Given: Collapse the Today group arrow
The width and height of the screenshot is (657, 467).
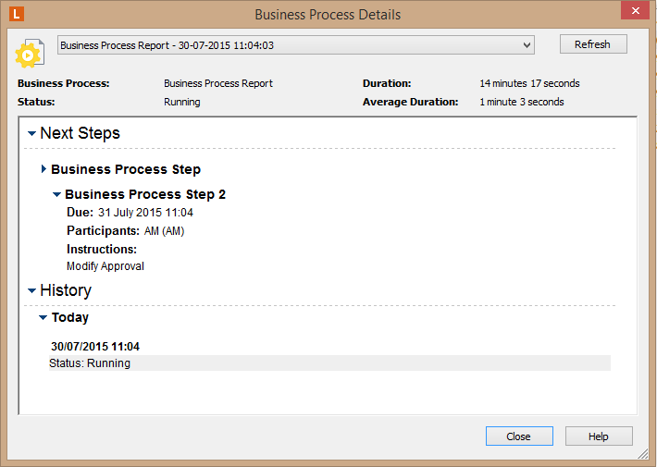Looking at the screenshot, I should coord(43,317).
